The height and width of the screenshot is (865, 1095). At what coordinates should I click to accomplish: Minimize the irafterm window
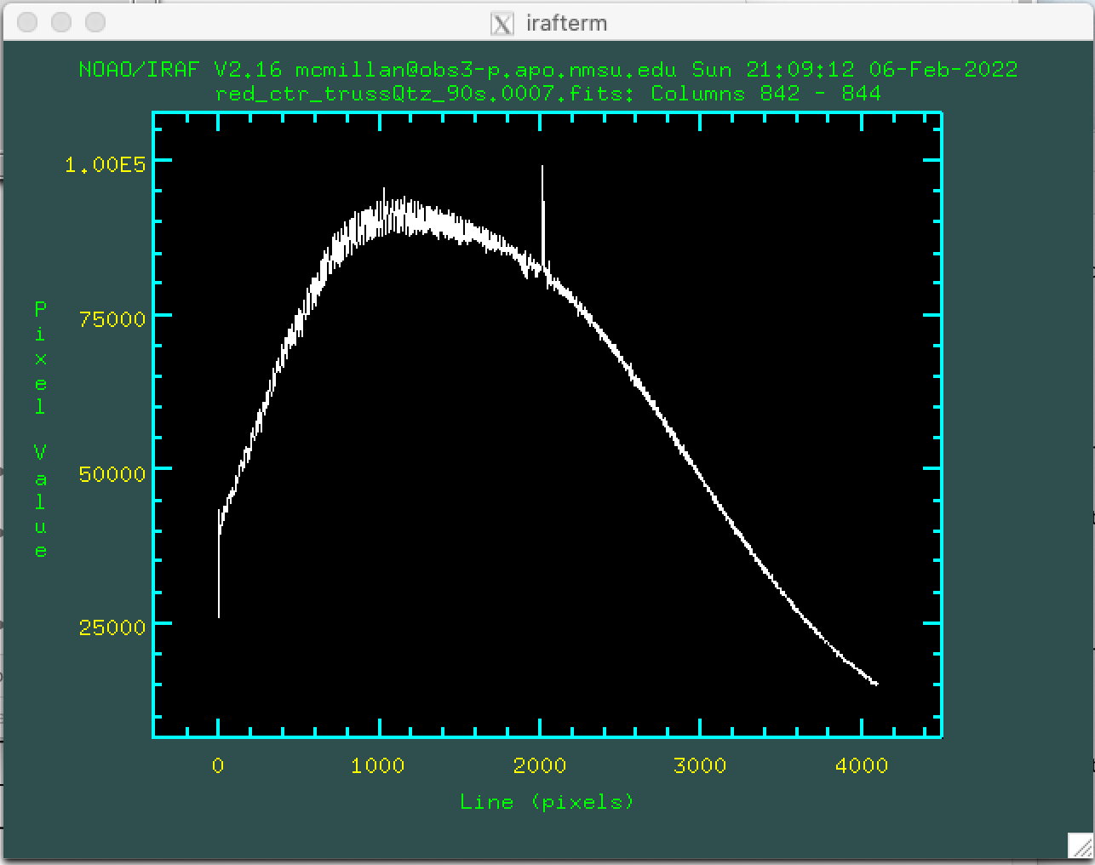pyautogui.click(x=61, y=23)
